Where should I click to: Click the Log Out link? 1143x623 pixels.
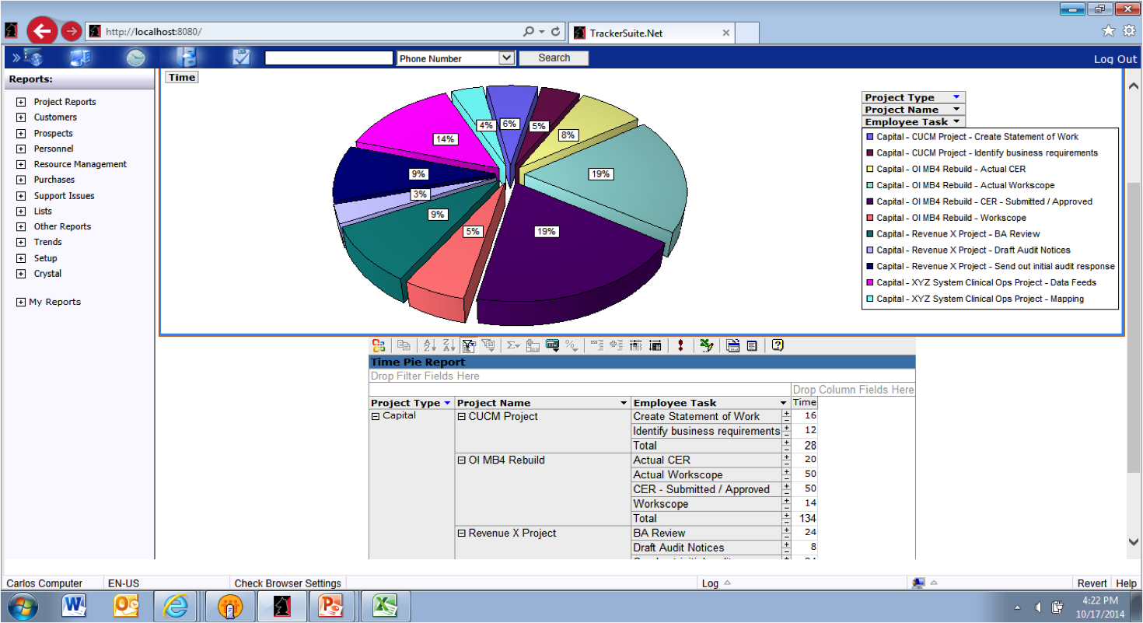click(1116, 58)
